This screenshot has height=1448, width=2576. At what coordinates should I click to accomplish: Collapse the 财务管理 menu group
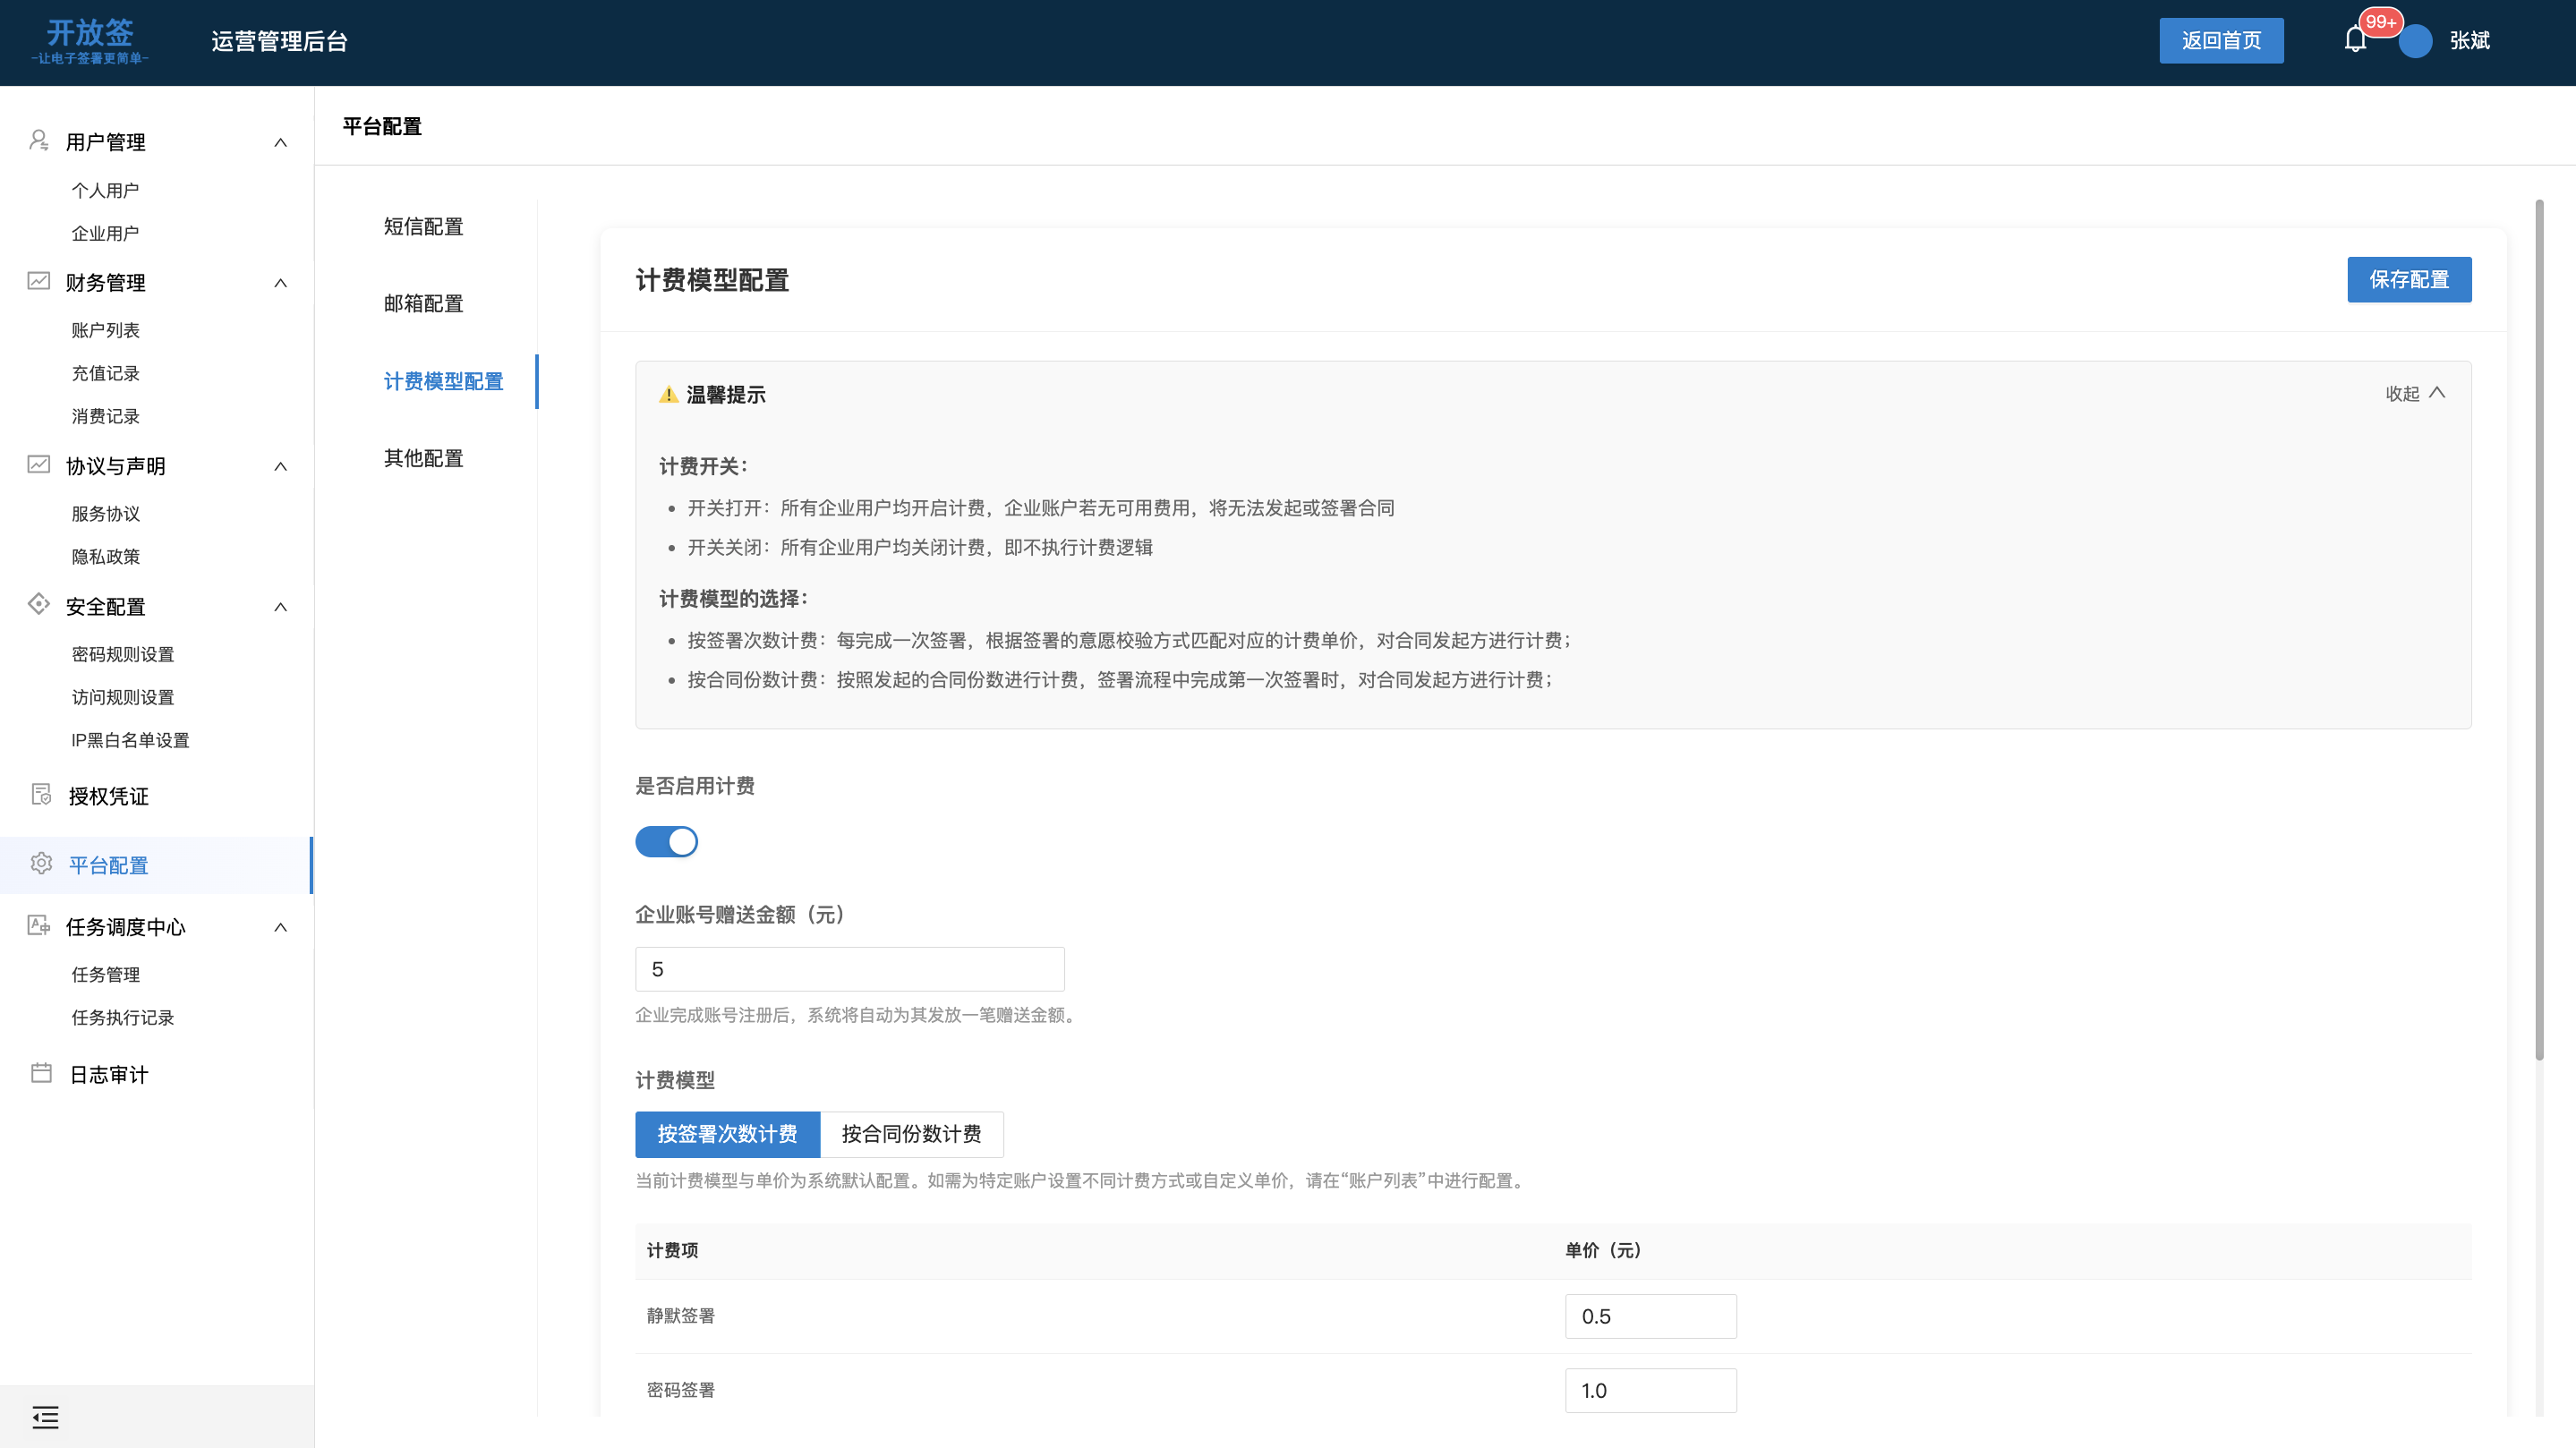280,283
